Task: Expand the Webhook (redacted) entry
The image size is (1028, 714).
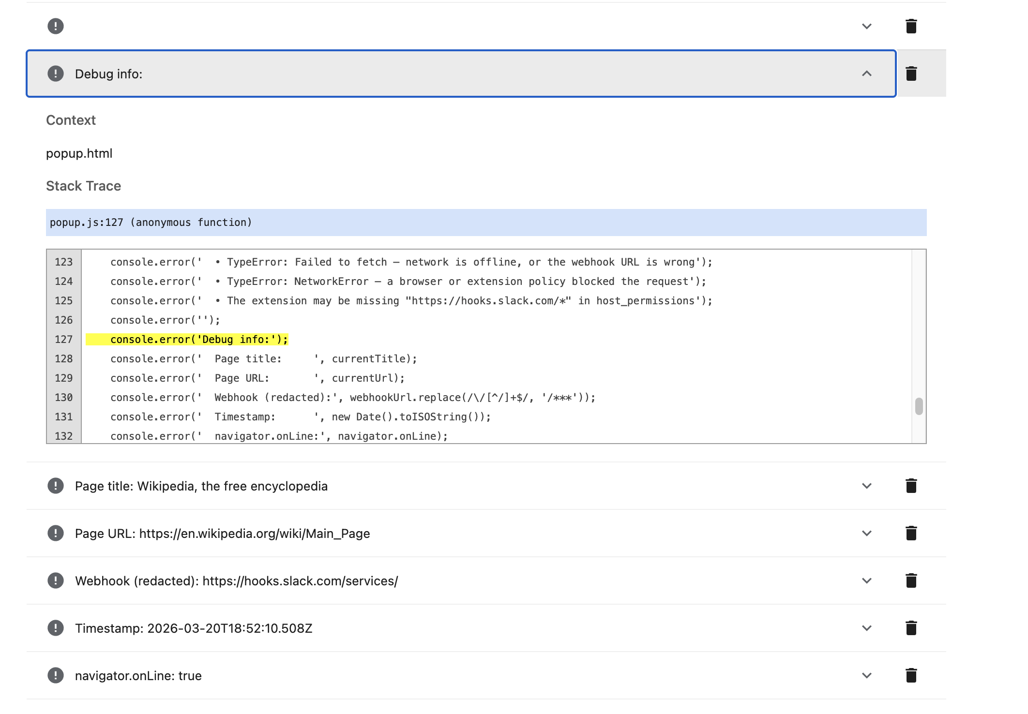Action: [866, 580]
